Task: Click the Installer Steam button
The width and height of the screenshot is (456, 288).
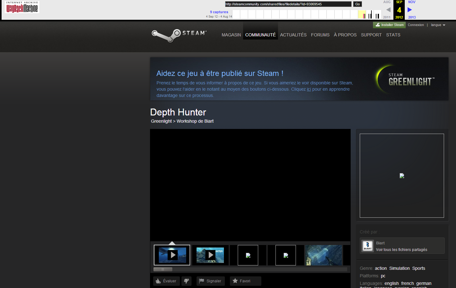Action: pyautogui.click(x=389, y=25)
